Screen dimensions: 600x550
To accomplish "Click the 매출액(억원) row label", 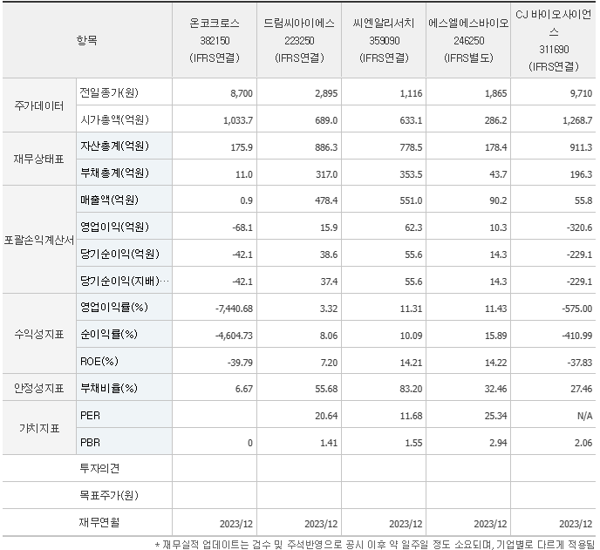I will (x=109, y=200).
